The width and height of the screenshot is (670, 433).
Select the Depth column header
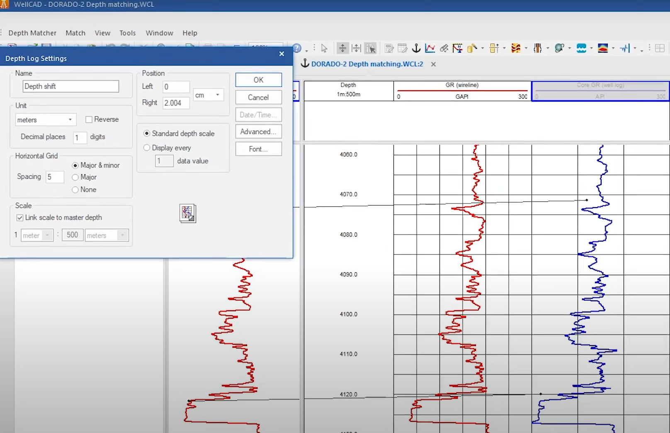[349, 91]
